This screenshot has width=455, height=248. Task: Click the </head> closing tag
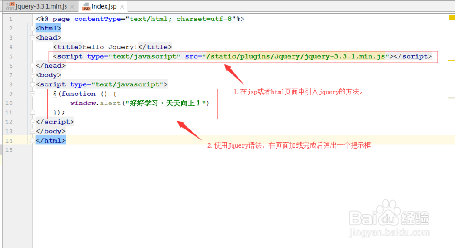tap(51, 65)
